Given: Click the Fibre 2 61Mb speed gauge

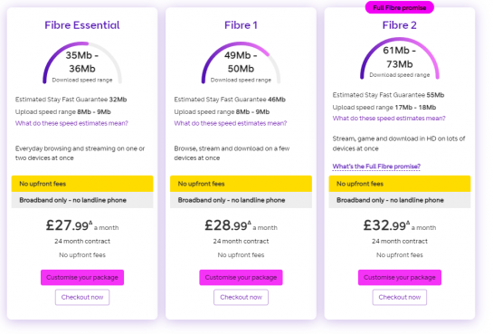Looking at the screenshot, I should [x=400, y=58].
